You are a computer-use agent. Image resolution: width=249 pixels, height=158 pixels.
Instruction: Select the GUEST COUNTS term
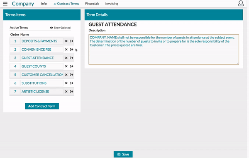(x=42, y=66)
